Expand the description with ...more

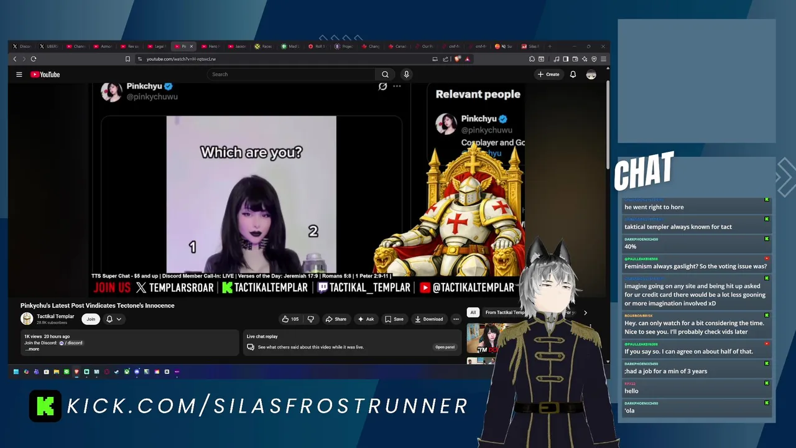tap(32, 349)
